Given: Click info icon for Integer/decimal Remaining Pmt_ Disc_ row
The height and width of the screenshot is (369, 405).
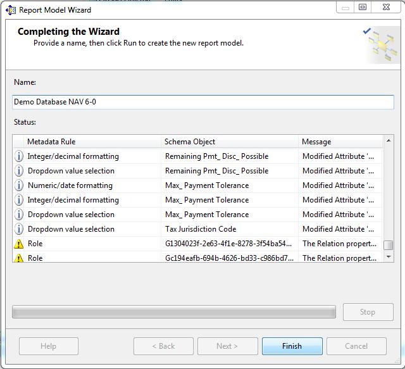Looking at the screenshot, I should 18,156.
